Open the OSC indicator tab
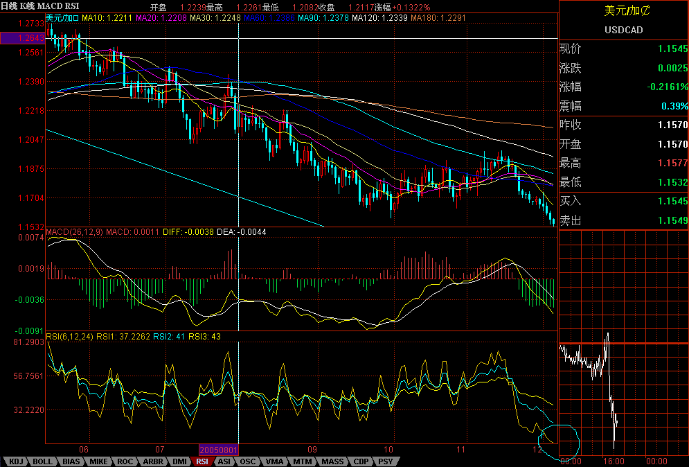 click(248, 461)
